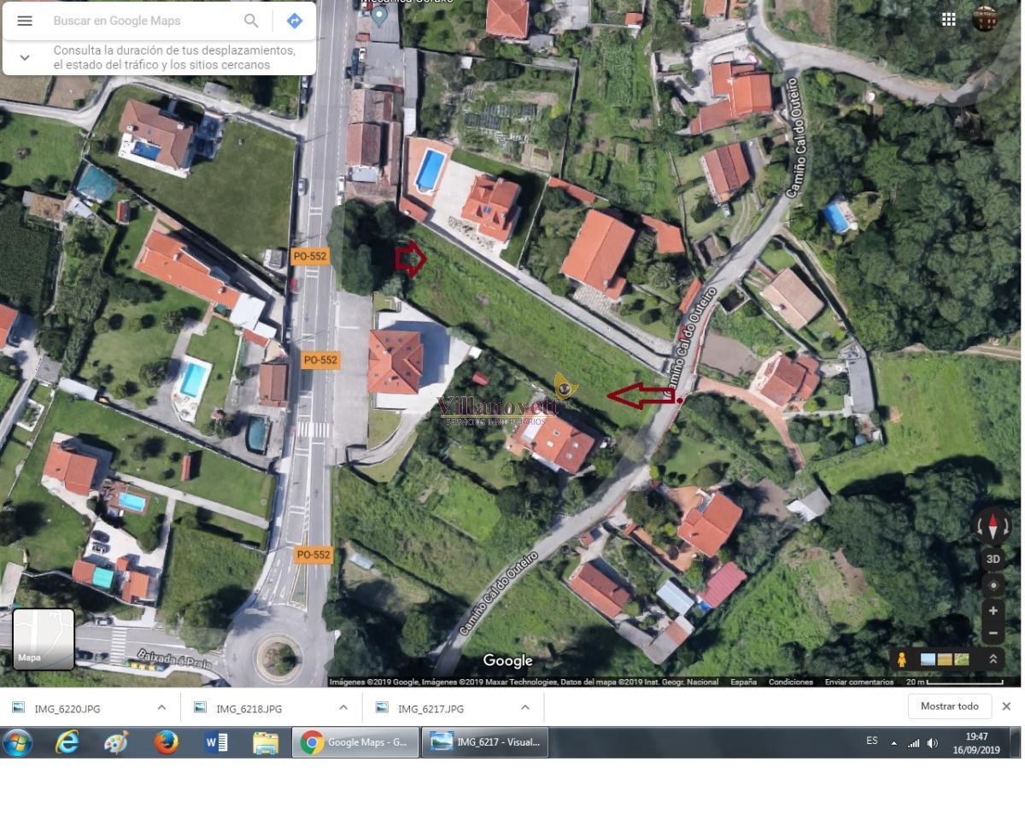Zoom out with the minus button
This screenshot has height=820, width=1025.
993,634
